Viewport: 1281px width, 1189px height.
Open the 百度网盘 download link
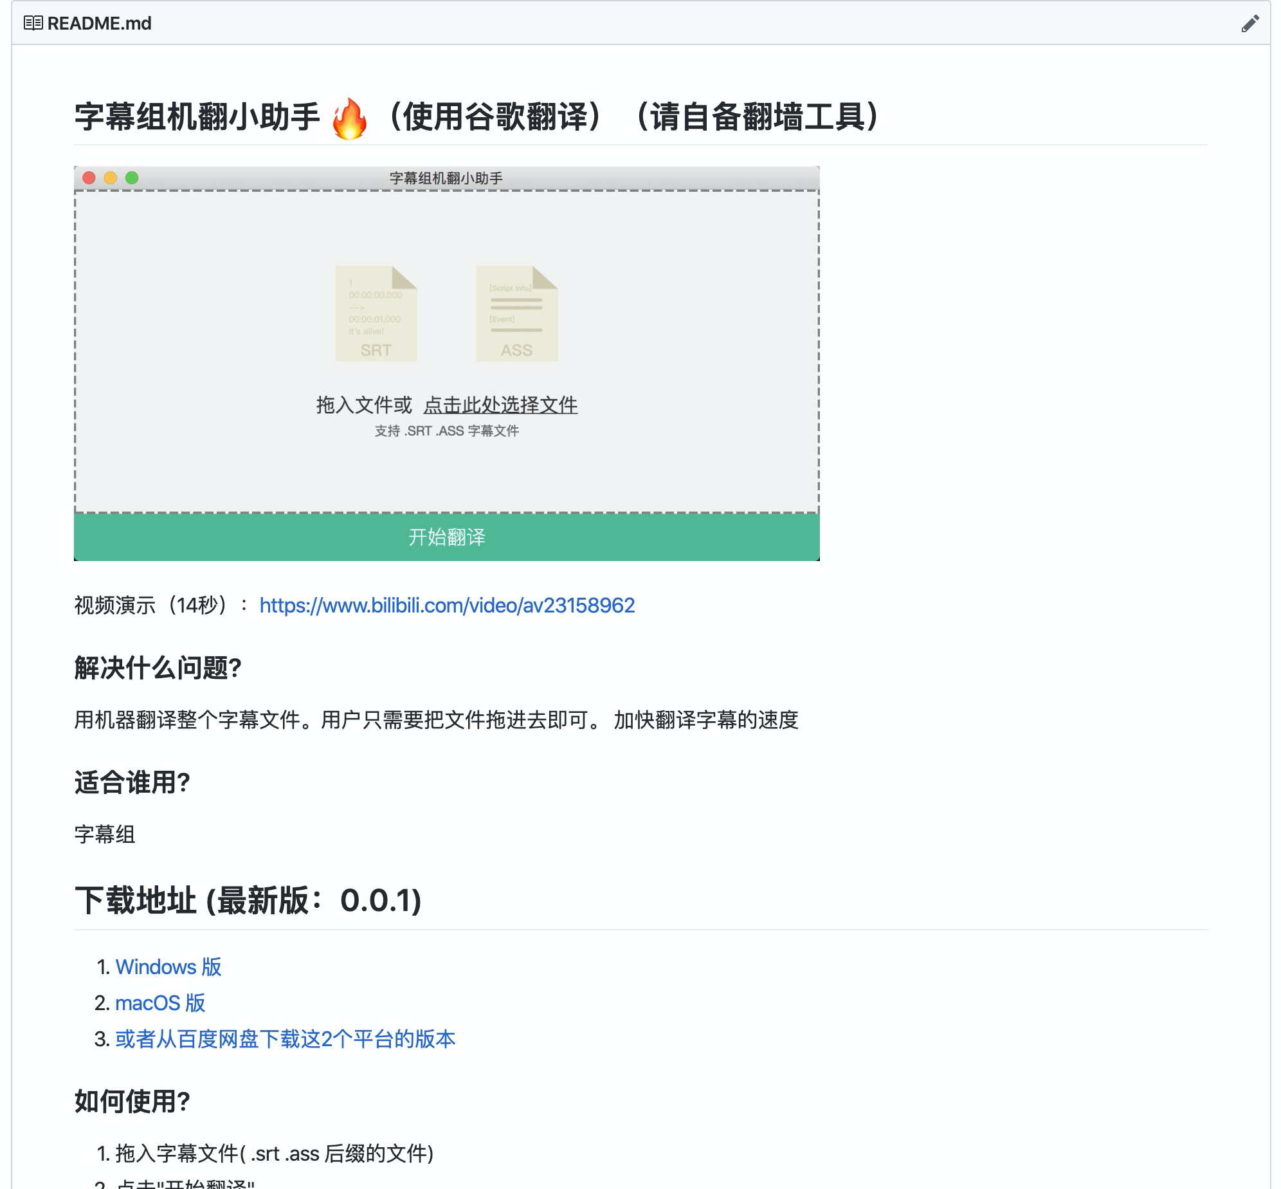[x=285, y=1039]
